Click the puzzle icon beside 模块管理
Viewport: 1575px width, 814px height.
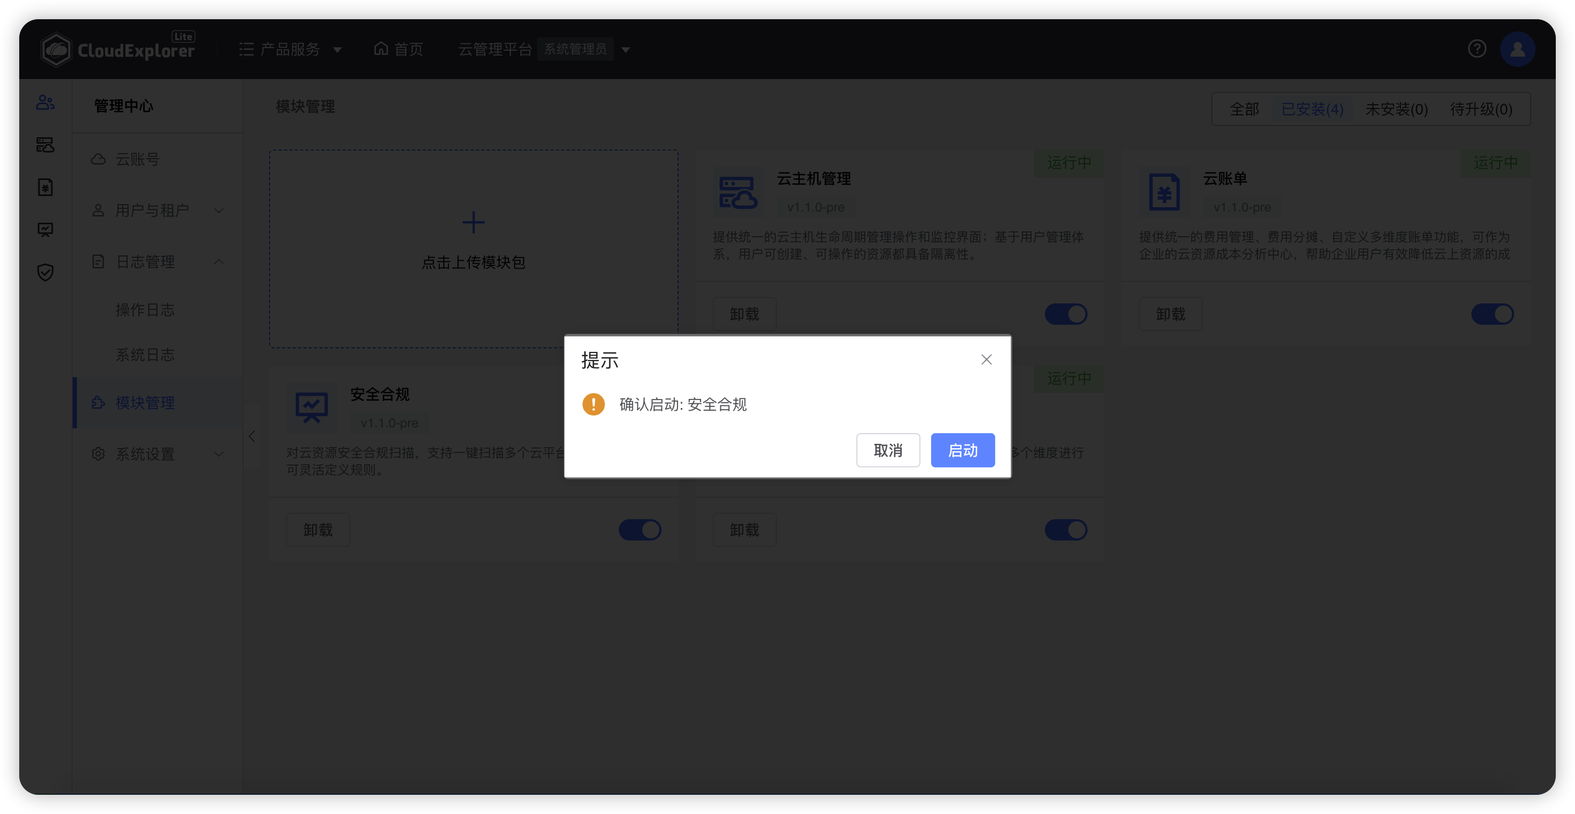98,402
